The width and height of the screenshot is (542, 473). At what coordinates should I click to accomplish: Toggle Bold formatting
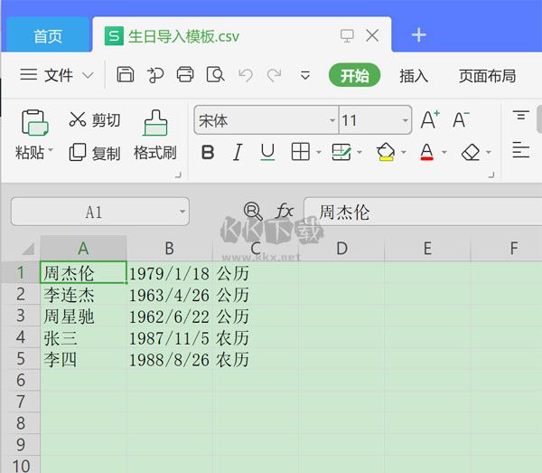pos(208,152)
